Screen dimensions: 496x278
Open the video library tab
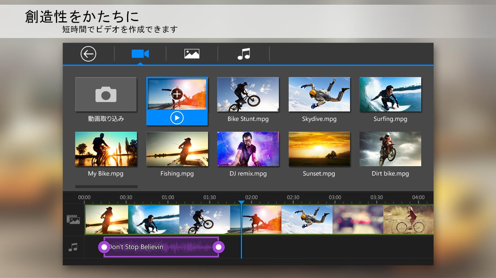tap(140, 54)
